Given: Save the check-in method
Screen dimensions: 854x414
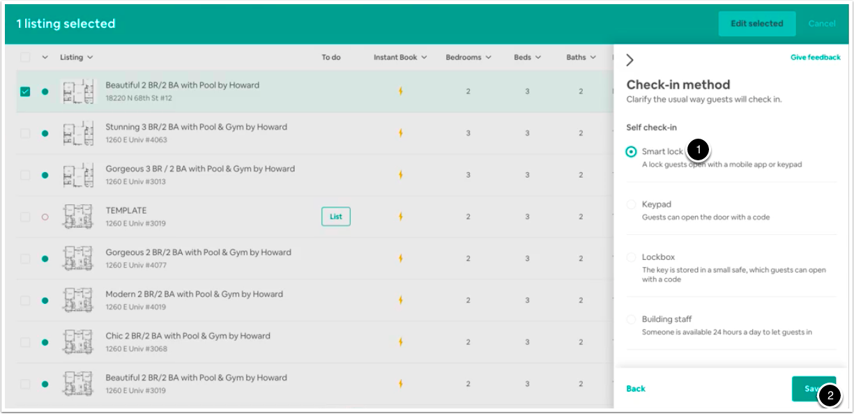Looking at the screenshot, I should 814,389.
